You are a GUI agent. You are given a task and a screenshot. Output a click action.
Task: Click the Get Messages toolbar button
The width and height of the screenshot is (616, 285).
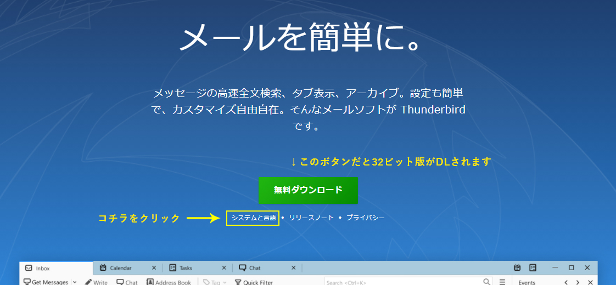pos(46,282)
